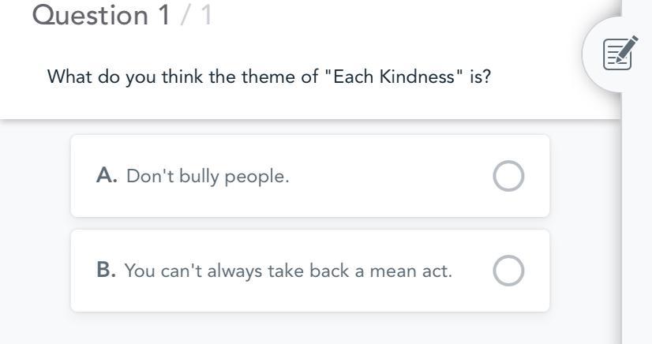Viewport: 652px width, 344px height.
Task: Choose "You can't always take back a mean act."
Action: tap(288, 271)
